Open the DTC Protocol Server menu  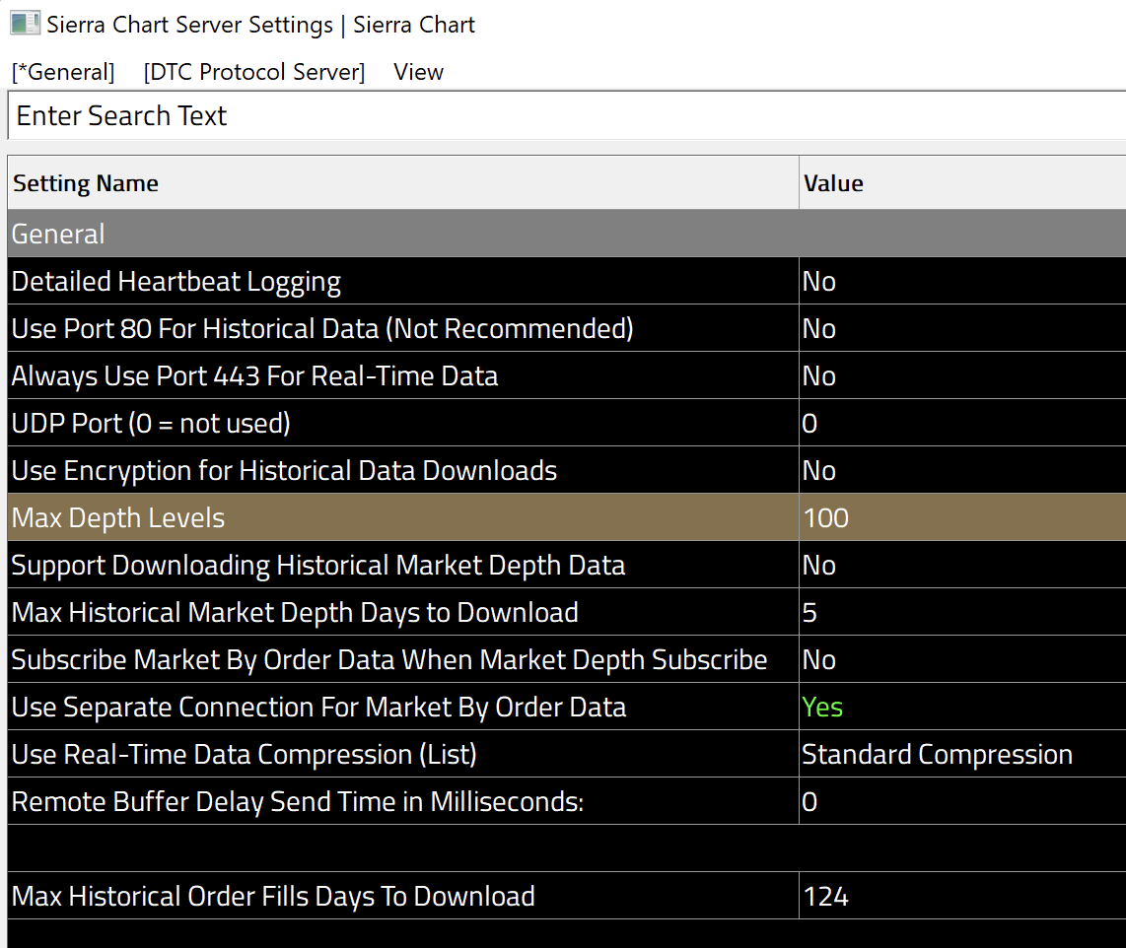[x=253, y=72]
